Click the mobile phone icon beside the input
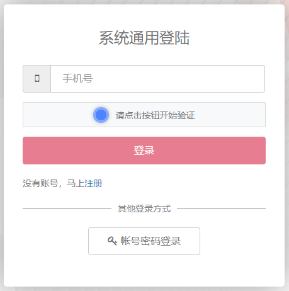The image size is (289, 291). click(x=37, y=79)
